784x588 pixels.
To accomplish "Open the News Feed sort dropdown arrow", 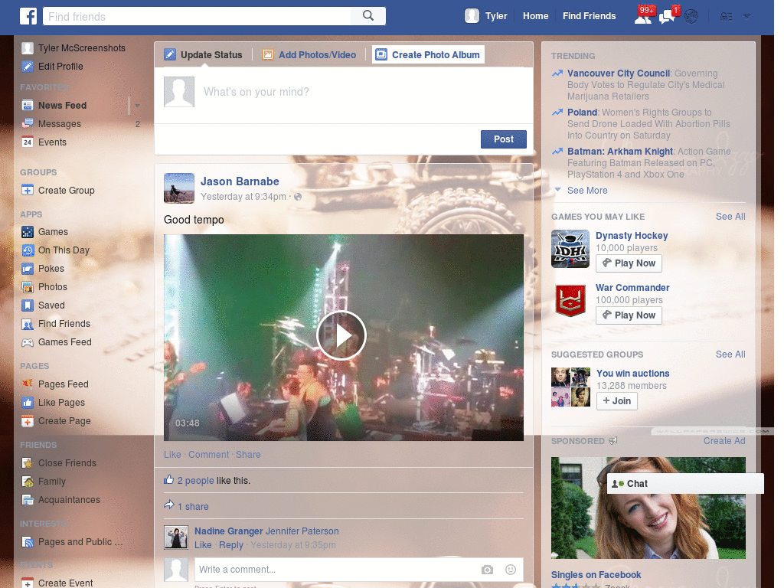I will 137,106.
